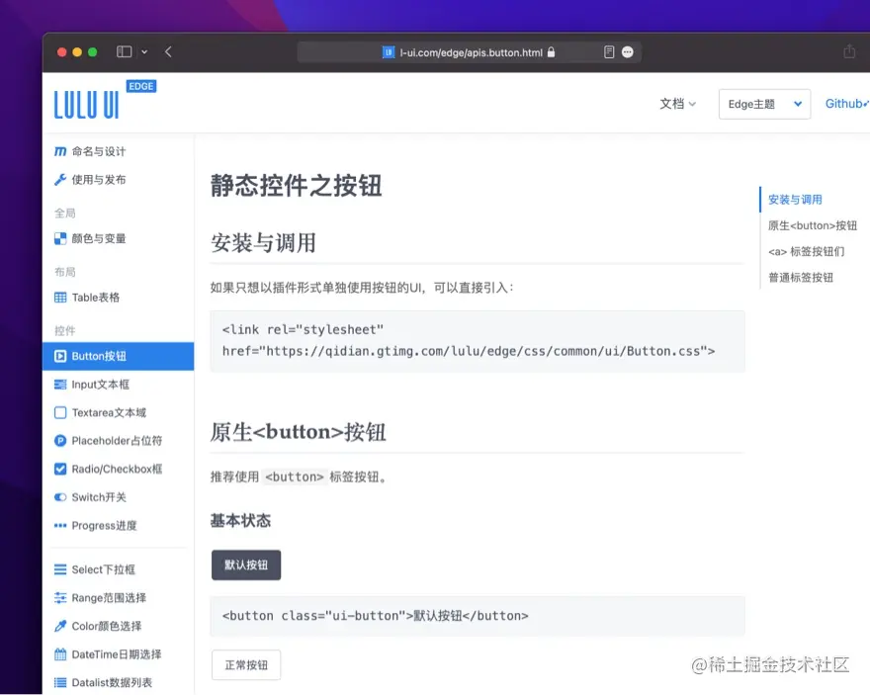Screen dimensions: 870x695
Task: Select the 命名与设计 navigation item
Action: pyautogui.click(x=99, y=151)
